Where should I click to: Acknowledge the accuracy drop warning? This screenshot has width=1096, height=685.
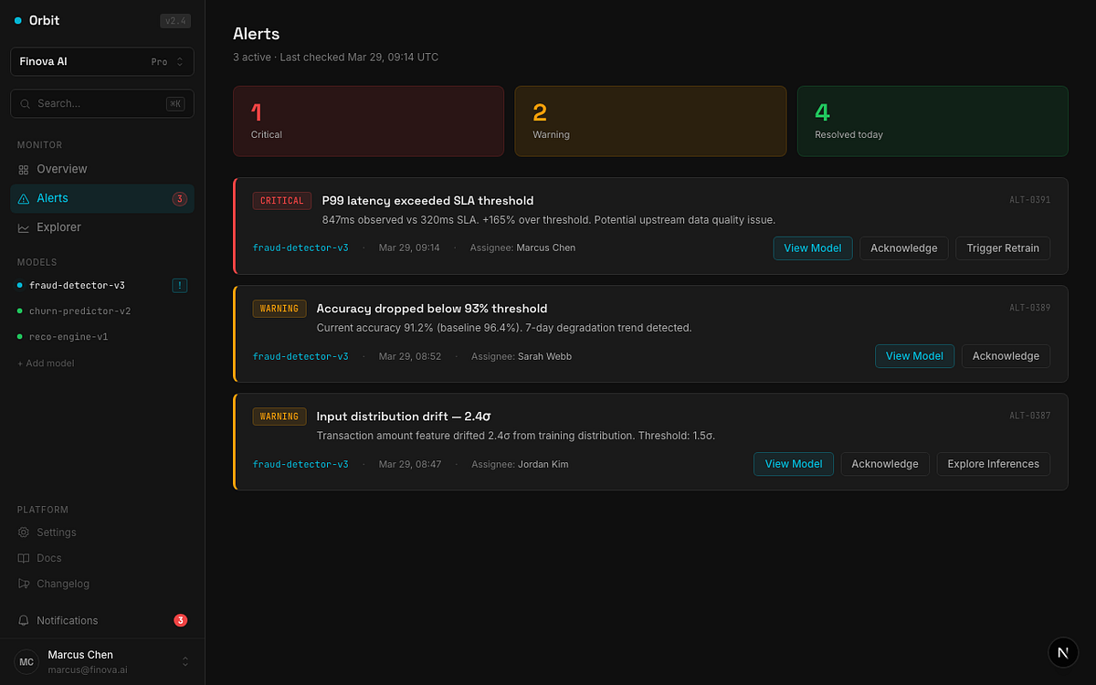pyautogui.click(x=1005, y=355)
